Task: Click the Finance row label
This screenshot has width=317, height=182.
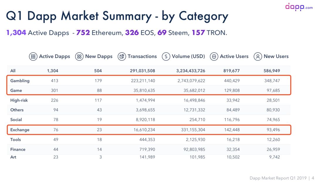Action: click(x=18, y=149)
